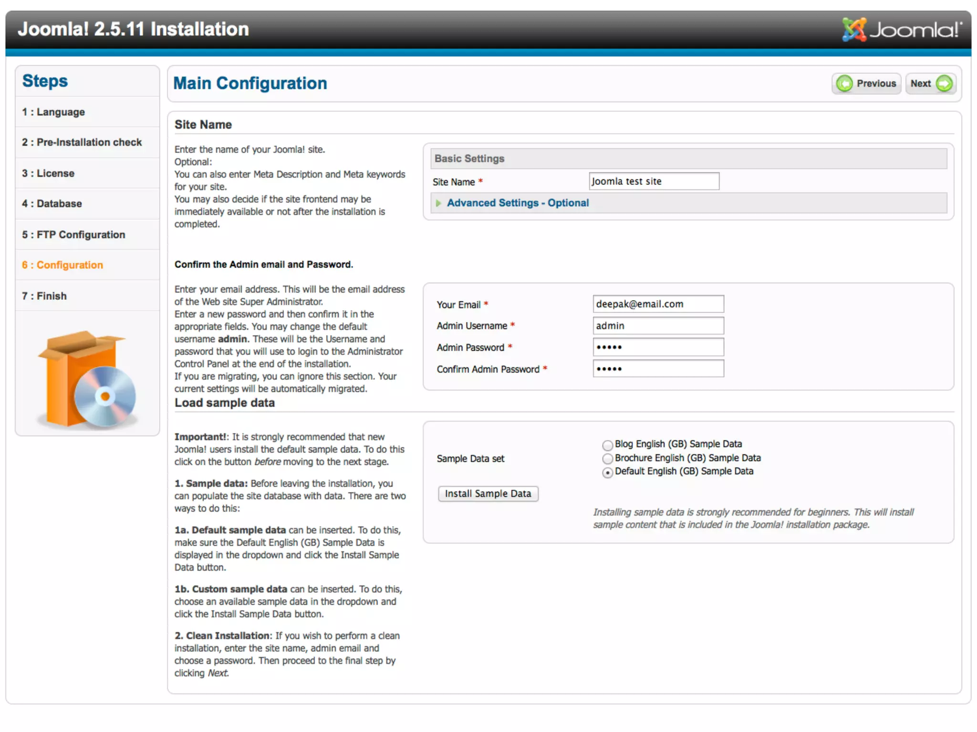Image resolution: width=977 pixels, height=732 pixels.
Task: Click the Admin Username field
Action: (x=658, y=326)
